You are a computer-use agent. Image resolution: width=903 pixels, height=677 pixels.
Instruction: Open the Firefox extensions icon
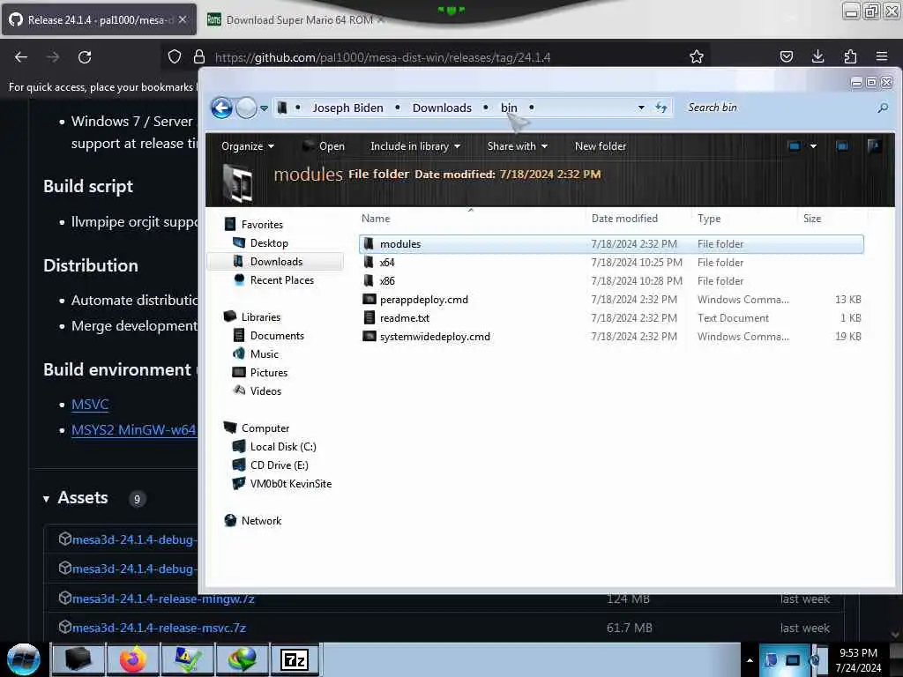click(850, 56)
